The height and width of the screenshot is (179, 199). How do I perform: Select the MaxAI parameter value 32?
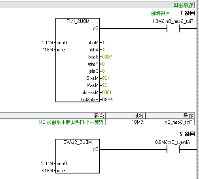point(104,85)
